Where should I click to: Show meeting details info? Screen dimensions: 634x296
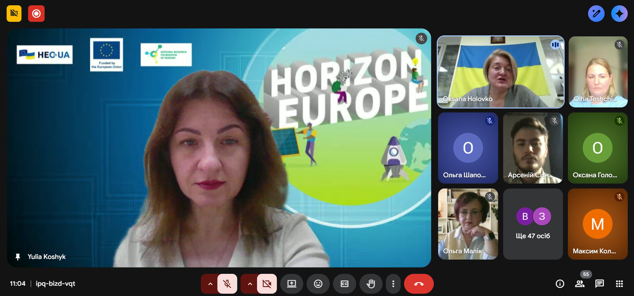pos(560,284)
